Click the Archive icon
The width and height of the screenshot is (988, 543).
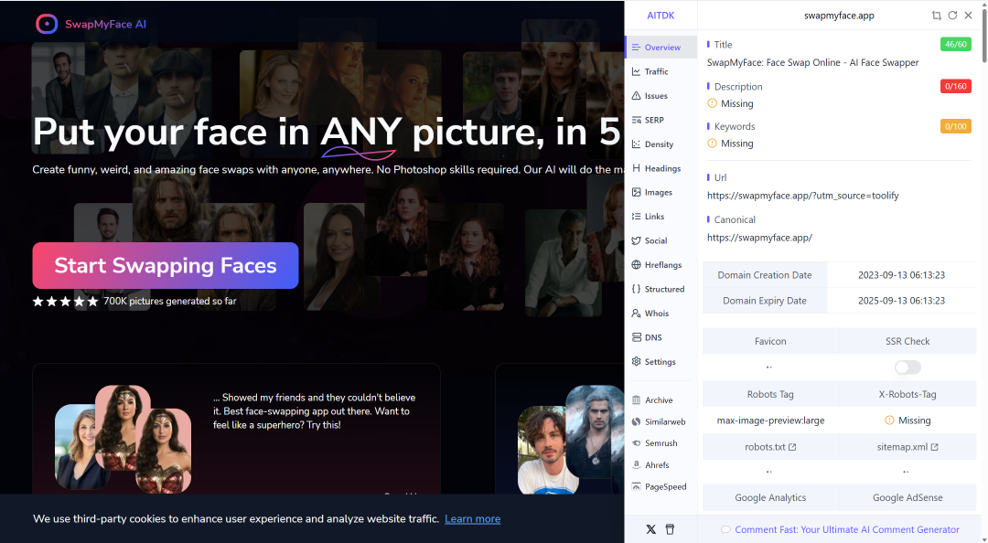(x=637, y=400)
